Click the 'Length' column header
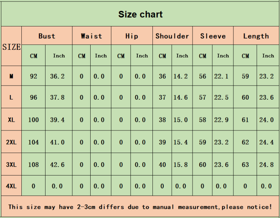This screenshot has width=280, height=218. [x=256, y=36]
